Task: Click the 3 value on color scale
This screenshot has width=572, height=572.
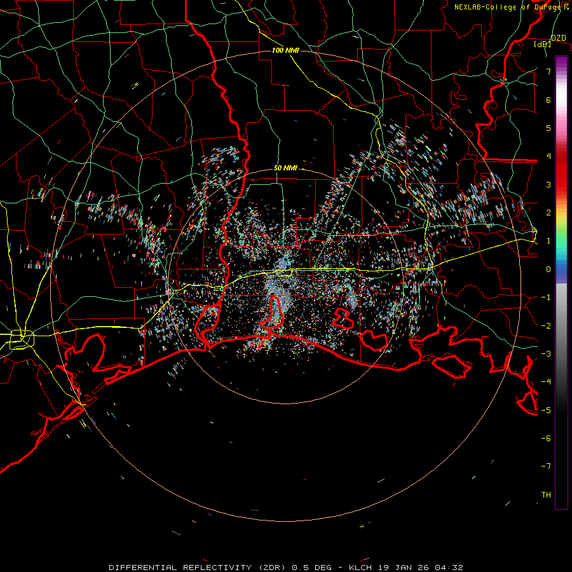Action: 548,184
